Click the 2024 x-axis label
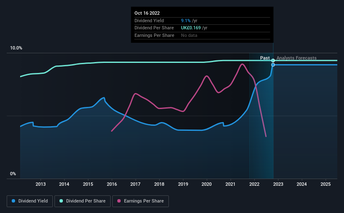 tap(302, 184)
